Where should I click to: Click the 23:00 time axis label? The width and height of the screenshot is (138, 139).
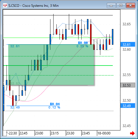[x=39, y=133]
